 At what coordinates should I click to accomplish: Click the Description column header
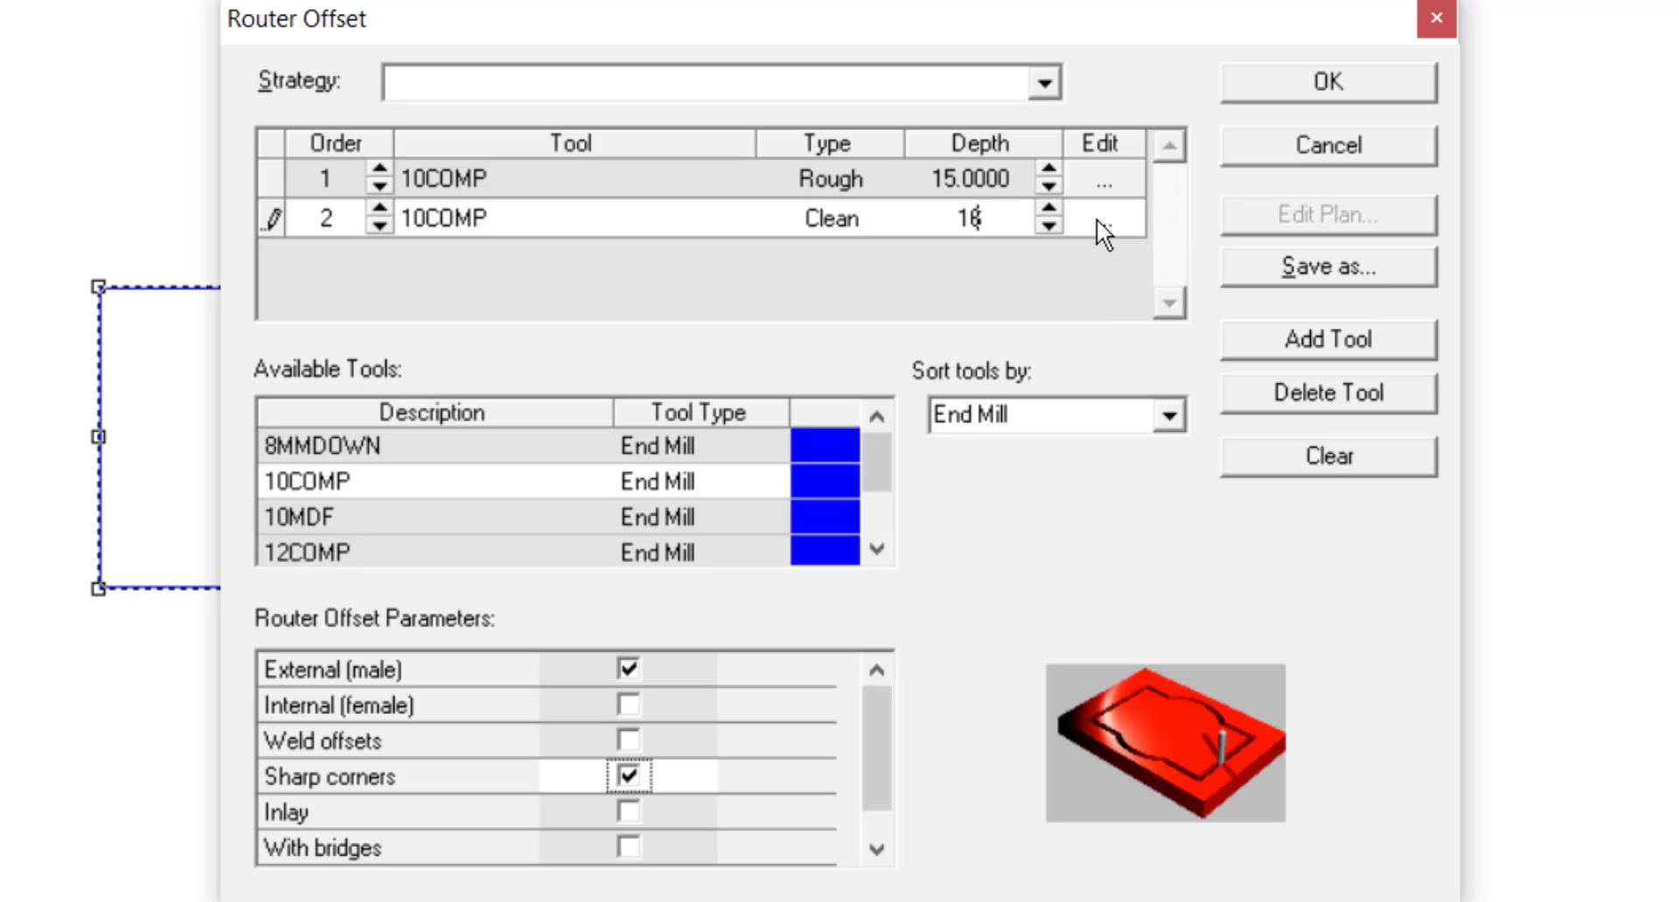coord(435,413)
